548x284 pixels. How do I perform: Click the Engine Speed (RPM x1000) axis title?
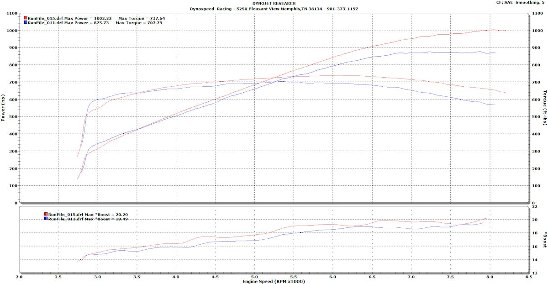tap(274, 281)
